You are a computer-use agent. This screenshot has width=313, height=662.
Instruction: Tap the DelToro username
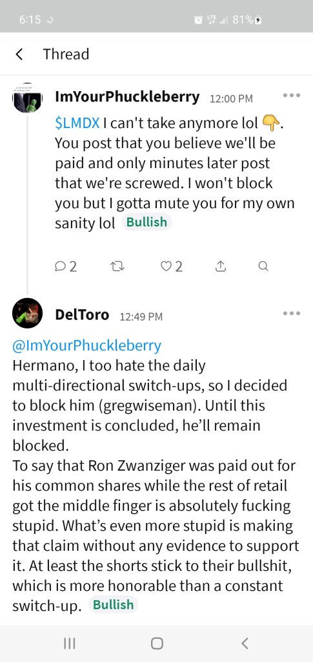[82, 315]
